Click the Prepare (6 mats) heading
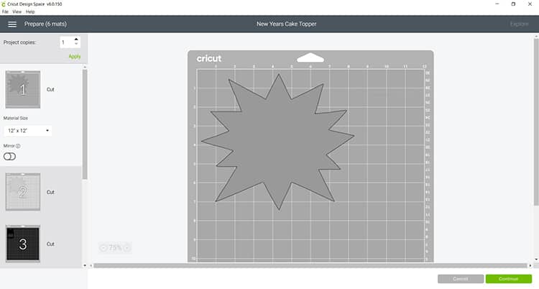 tap(45, 24)
